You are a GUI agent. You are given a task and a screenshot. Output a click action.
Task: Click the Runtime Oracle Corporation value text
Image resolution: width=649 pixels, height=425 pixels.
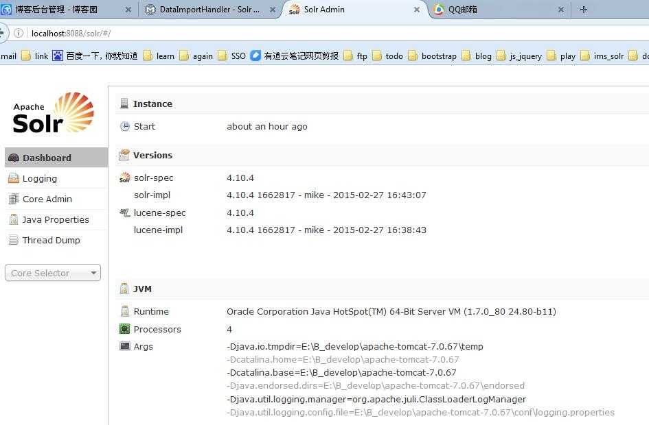pos(391,311)
